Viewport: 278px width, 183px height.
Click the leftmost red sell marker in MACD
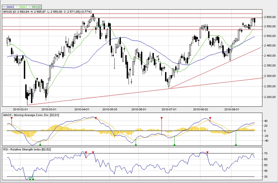[11, 118]
